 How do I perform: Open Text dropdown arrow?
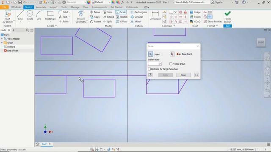pyautogui.click(x=69, y=17)
